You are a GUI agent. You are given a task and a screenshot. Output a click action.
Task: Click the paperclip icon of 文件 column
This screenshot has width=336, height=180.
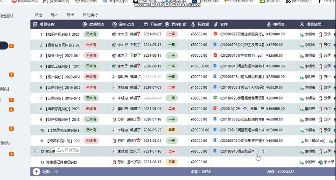pos(216,24)
